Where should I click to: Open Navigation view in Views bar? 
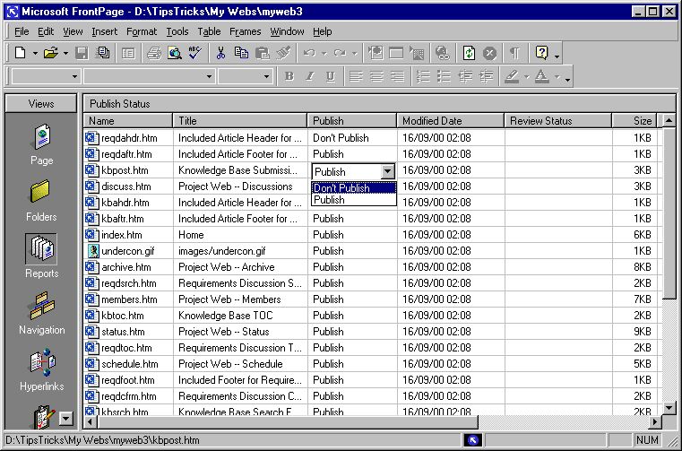click(41, 314)
